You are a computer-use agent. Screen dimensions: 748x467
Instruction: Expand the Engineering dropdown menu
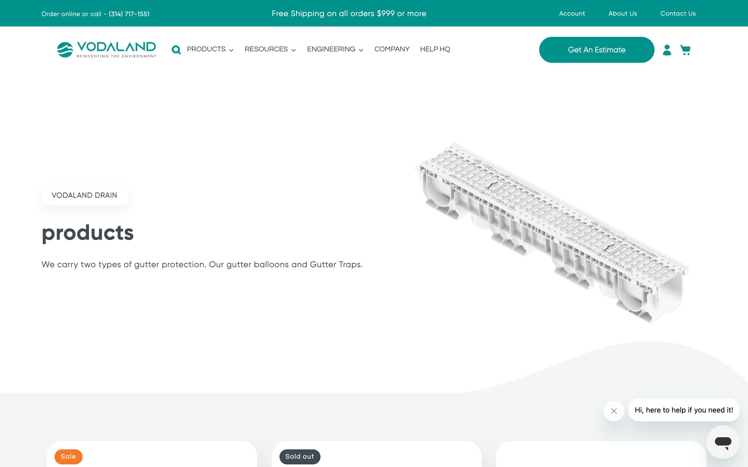[335, 49]
